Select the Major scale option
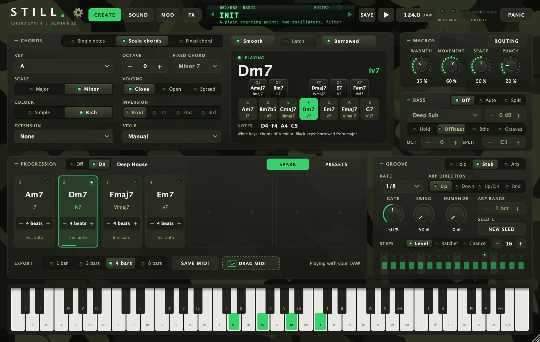The image size is (540, 342). point(39,89)
